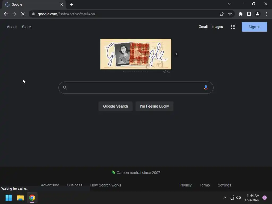
Task: Show hidden system tray icons
Action: coord(225,198)
